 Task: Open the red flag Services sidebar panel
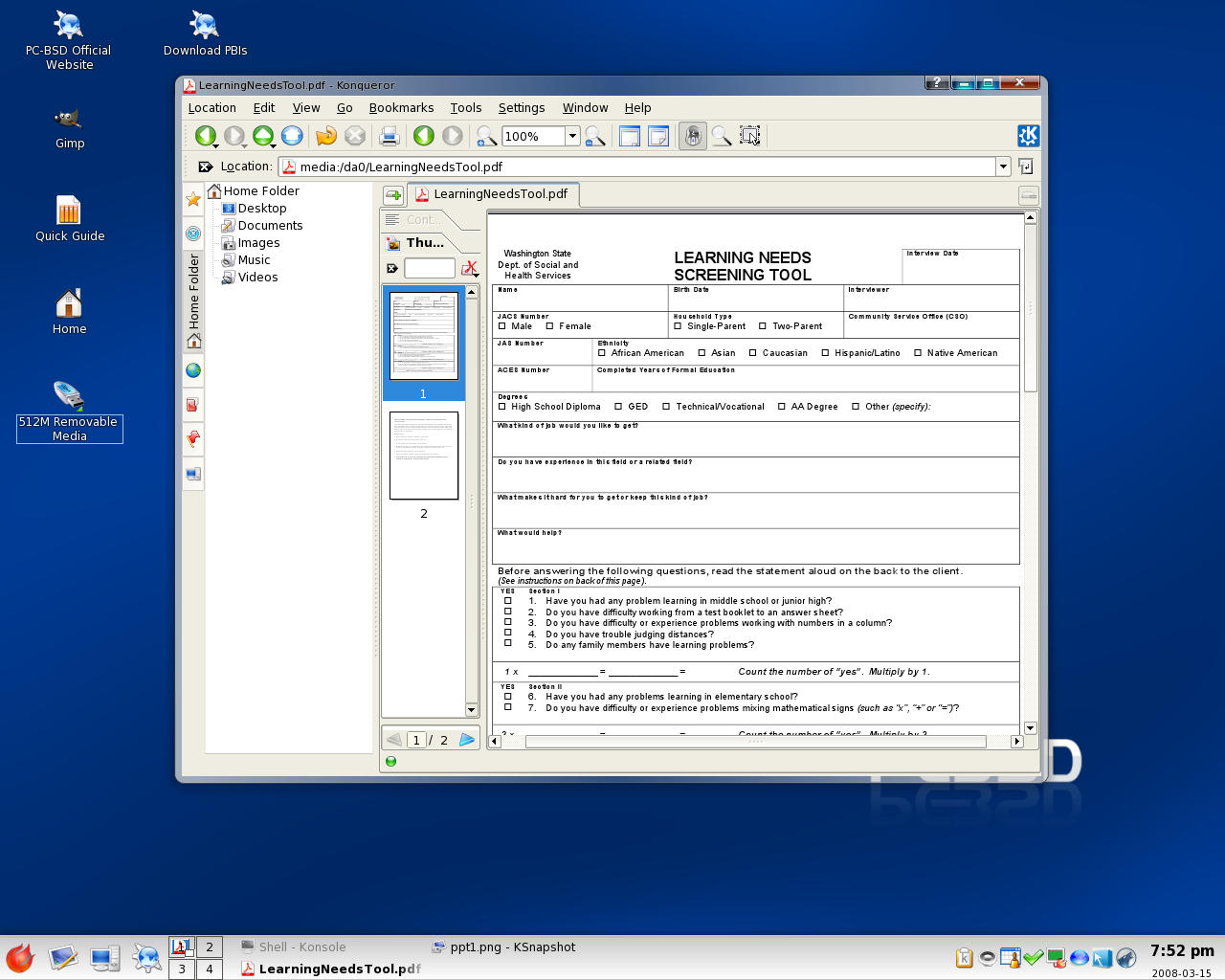coord(193,439)
